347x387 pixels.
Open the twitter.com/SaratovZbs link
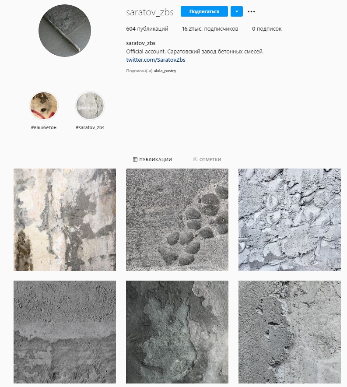(156, 60)
